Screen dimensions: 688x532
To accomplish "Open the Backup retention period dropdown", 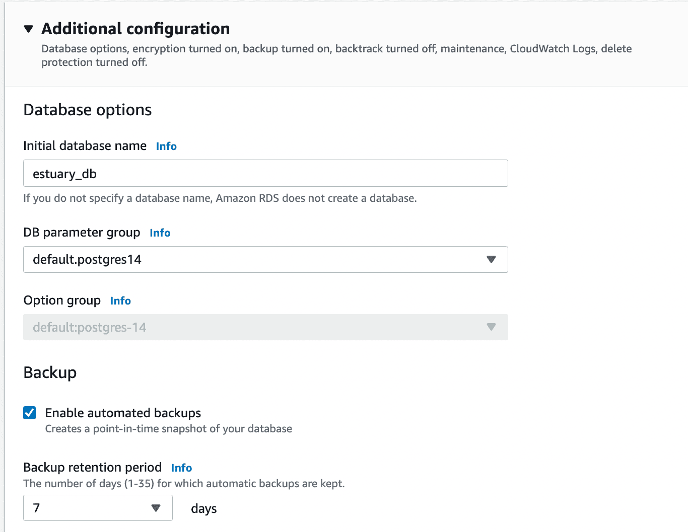I will tap(97, 508).
